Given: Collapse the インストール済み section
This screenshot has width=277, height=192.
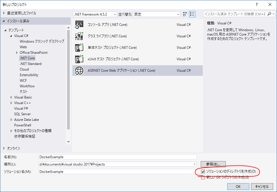Looking at the screenshot, I should tap(4, 21).
